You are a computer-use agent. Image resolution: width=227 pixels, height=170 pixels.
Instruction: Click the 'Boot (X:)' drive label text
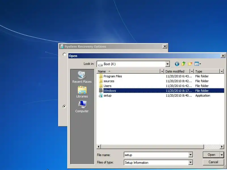pyautogui.click(x=110, y=64)
